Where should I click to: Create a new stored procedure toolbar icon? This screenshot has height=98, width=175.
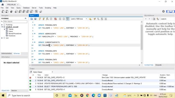point(28,11)
